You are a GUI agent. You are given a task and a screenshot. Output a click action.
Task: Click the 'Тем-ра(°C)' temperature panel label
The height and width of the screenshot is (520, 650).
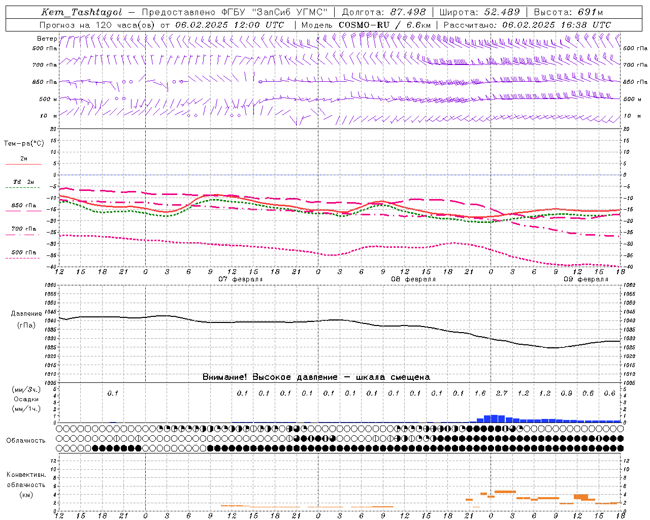point(24,144)
